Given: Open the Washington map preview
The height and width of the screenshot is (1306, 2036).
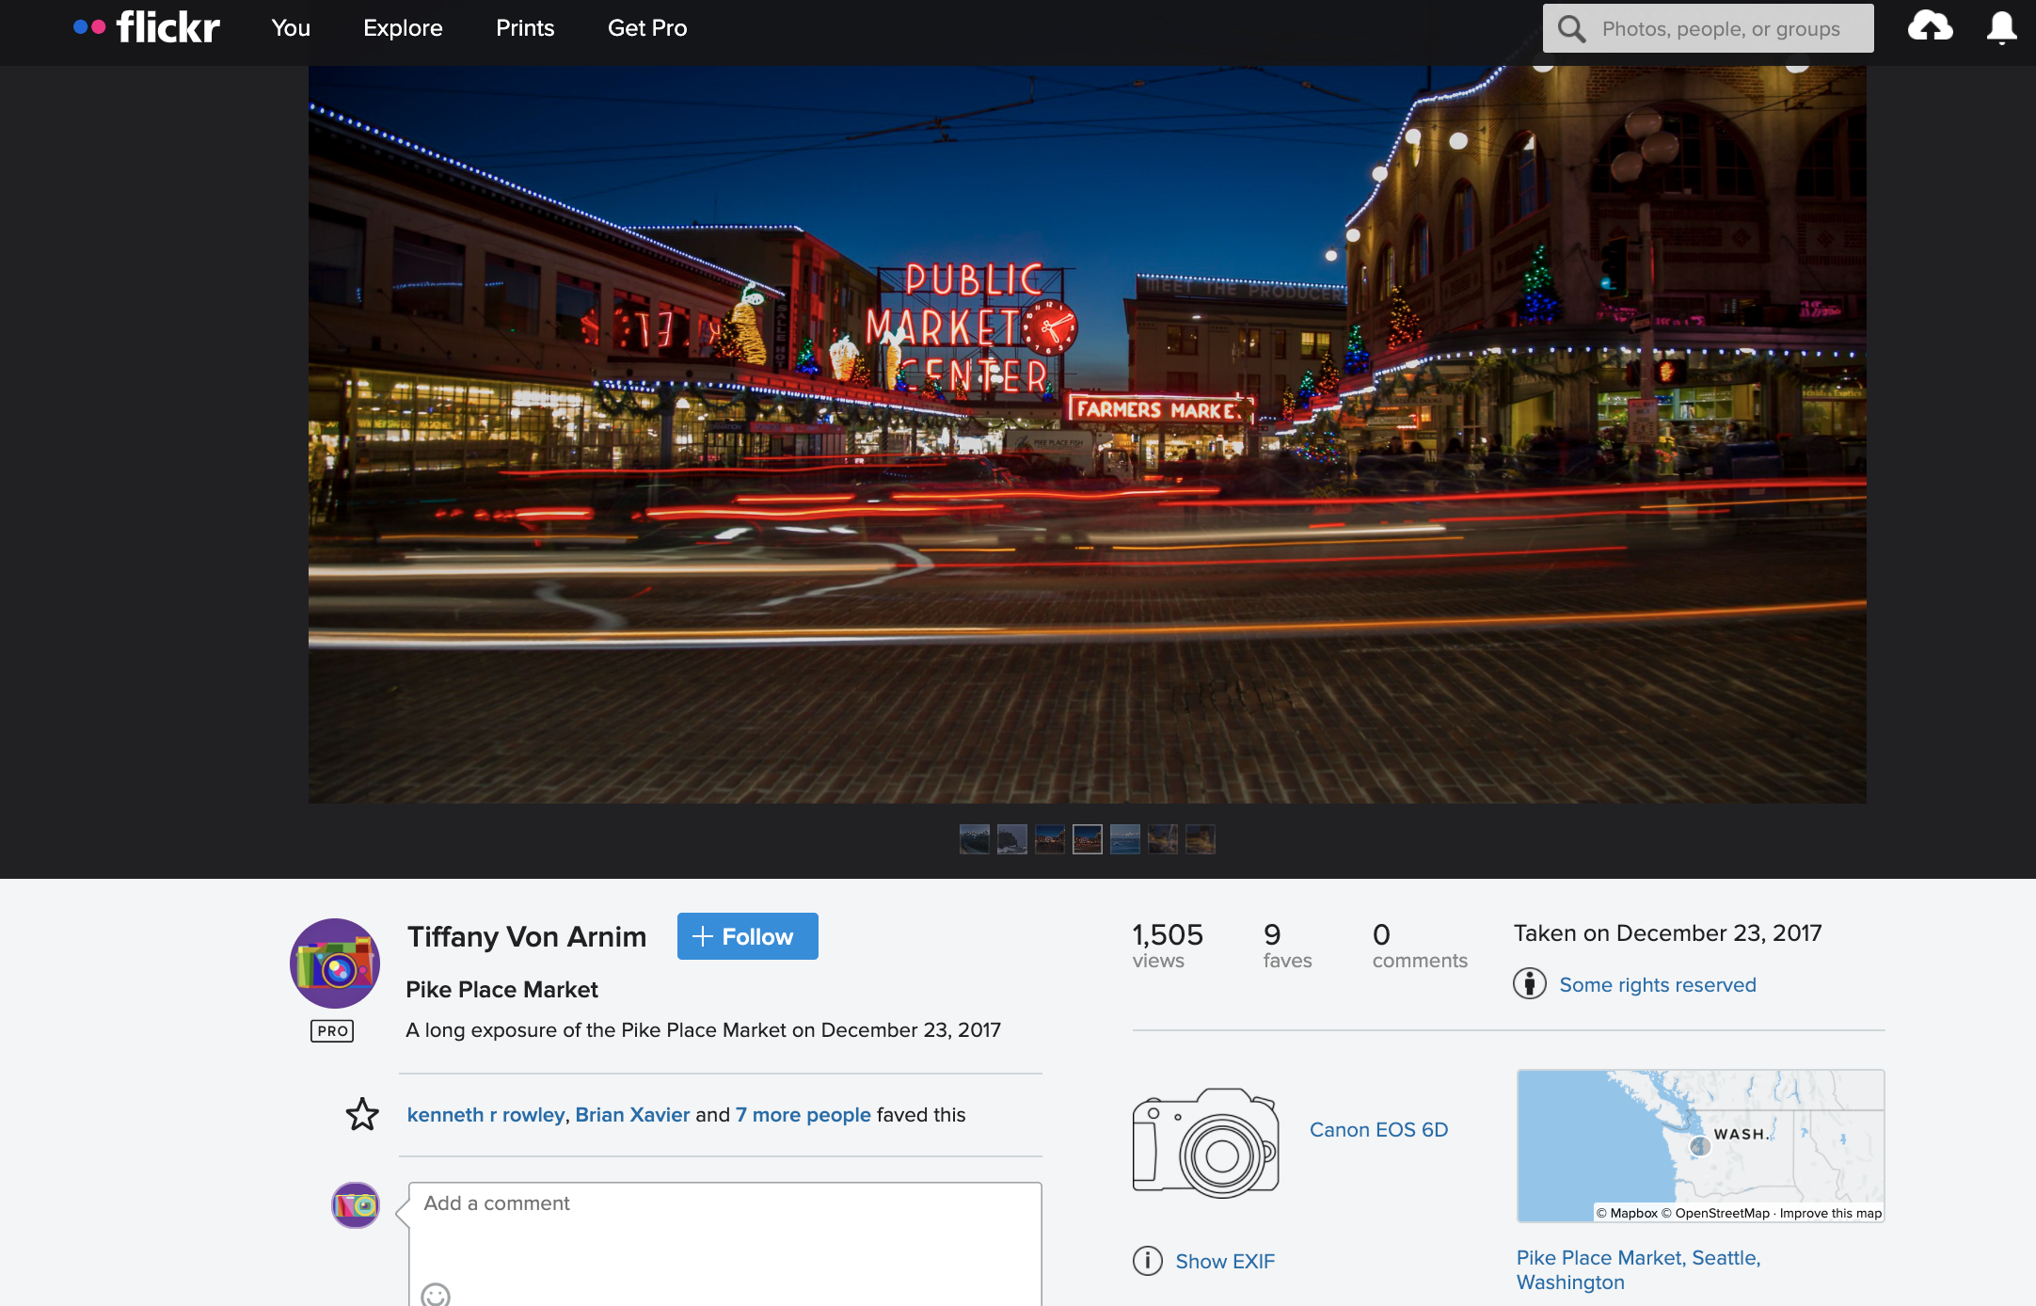Looking at the screenshot, I should 1700,1145.
